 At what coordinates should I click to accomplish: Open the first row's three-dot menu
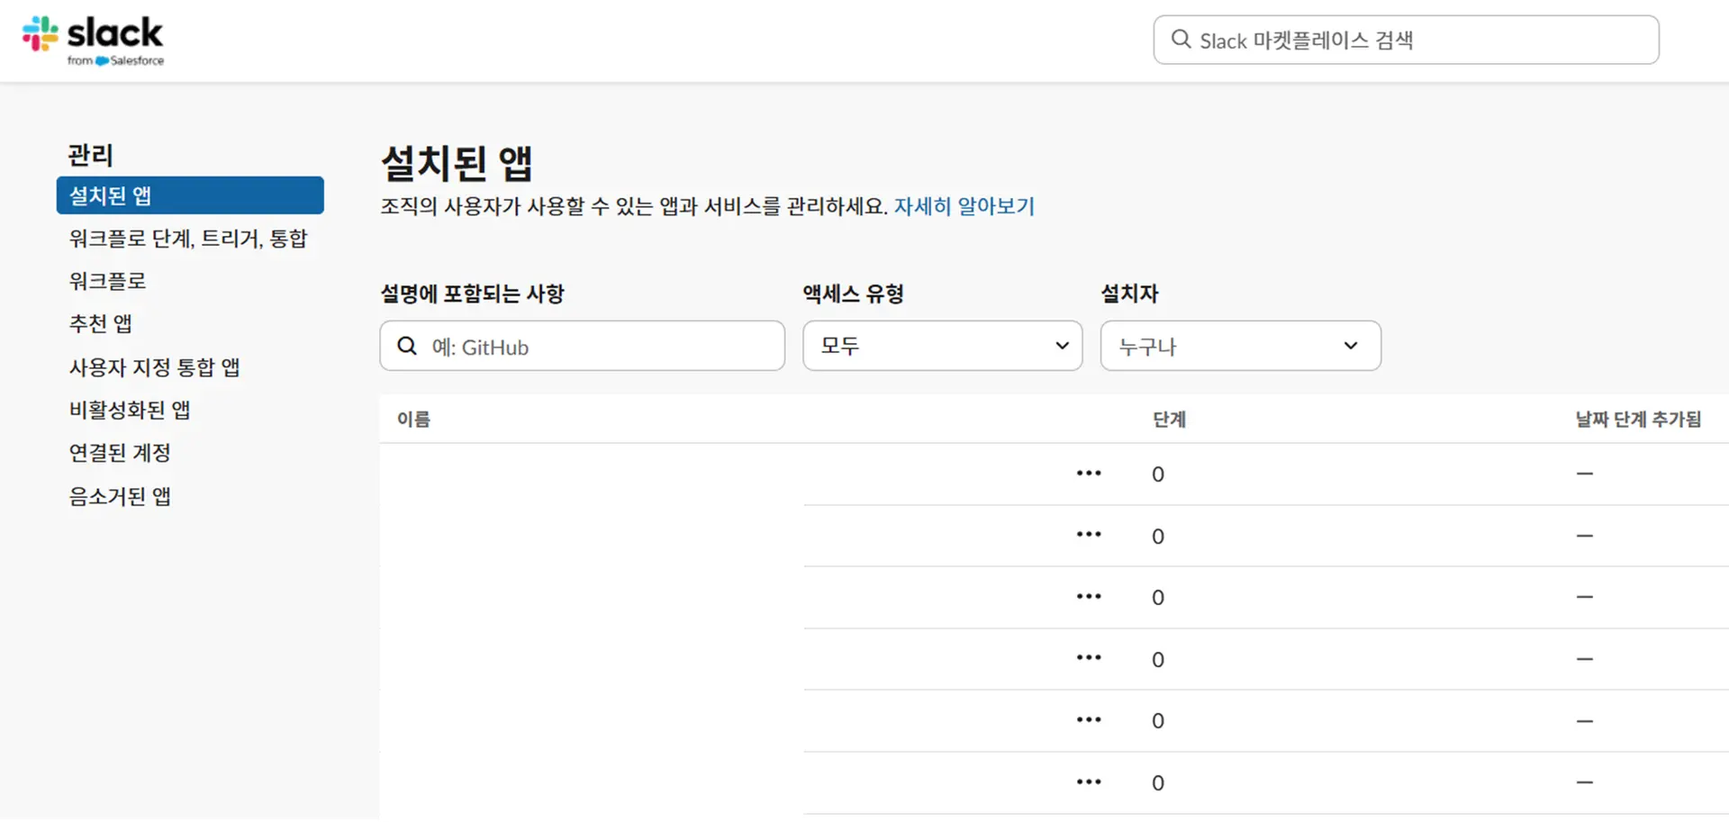[1089, 474]
